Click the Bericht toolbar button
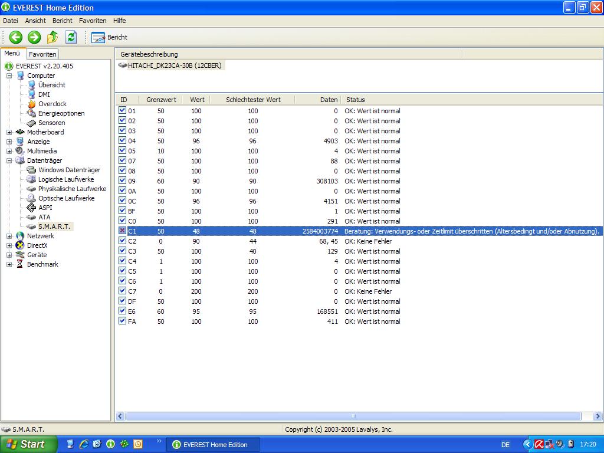Image resolution: width=604 pixels, height=453 pixels. tap(110, 37)
